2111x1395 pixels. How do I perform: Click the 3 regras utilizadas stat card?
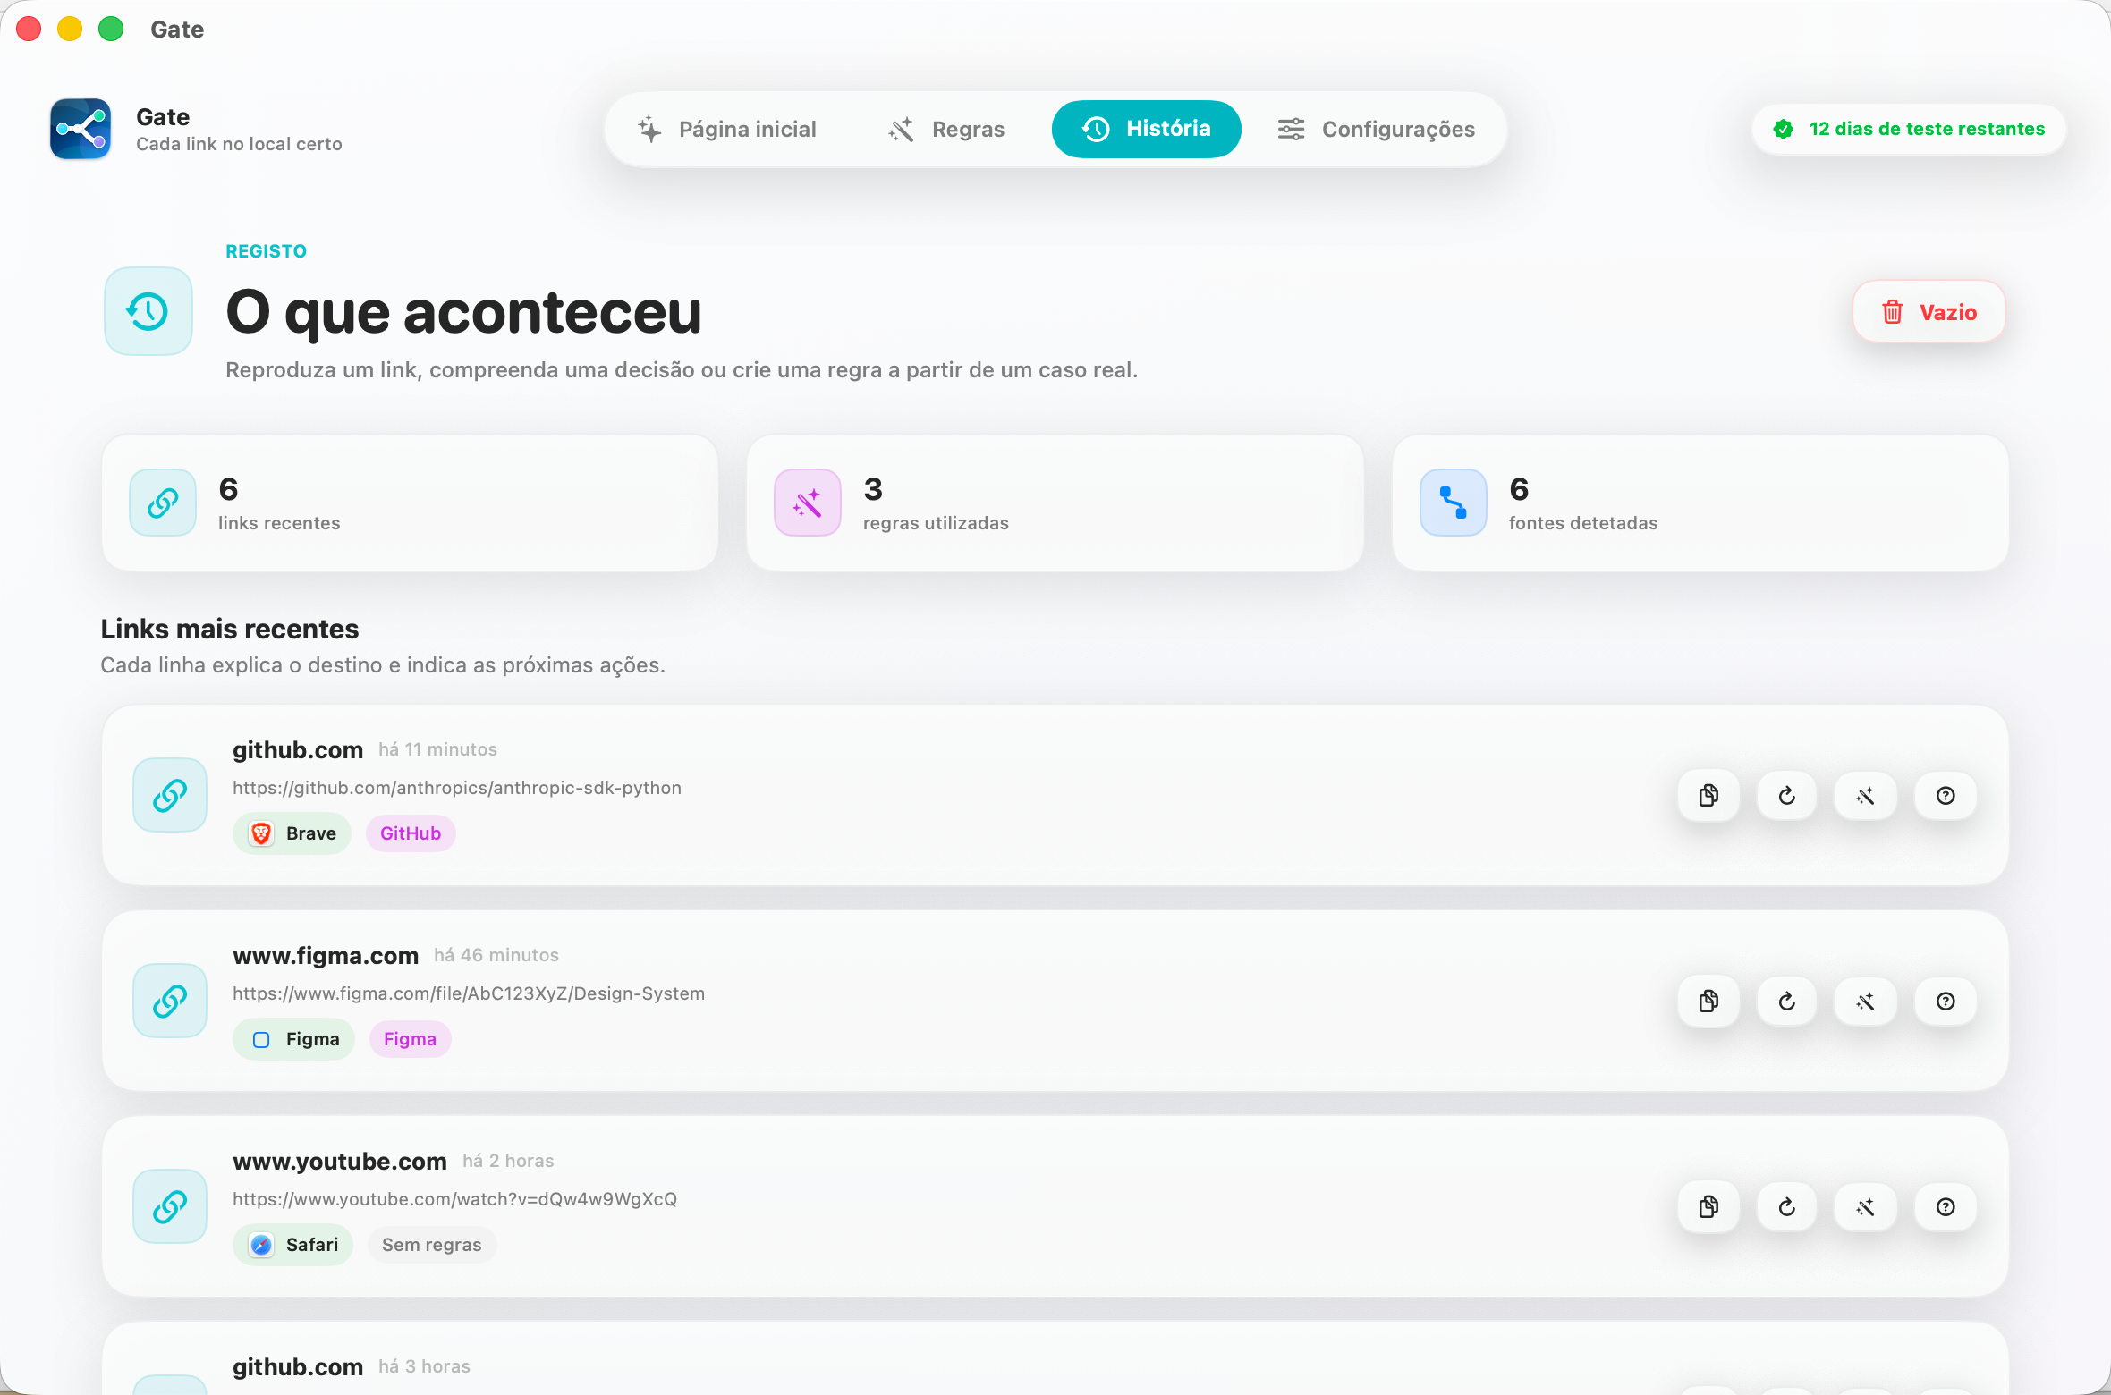pyautogui.click(x=1055, y=503)
